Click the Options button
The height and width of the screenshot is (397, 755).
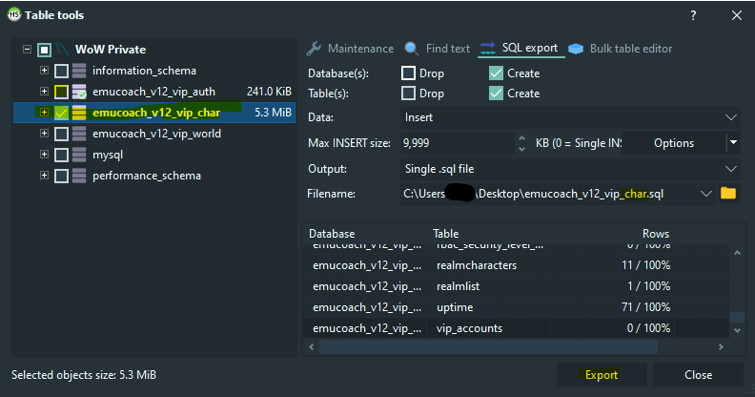coord(673,143)
